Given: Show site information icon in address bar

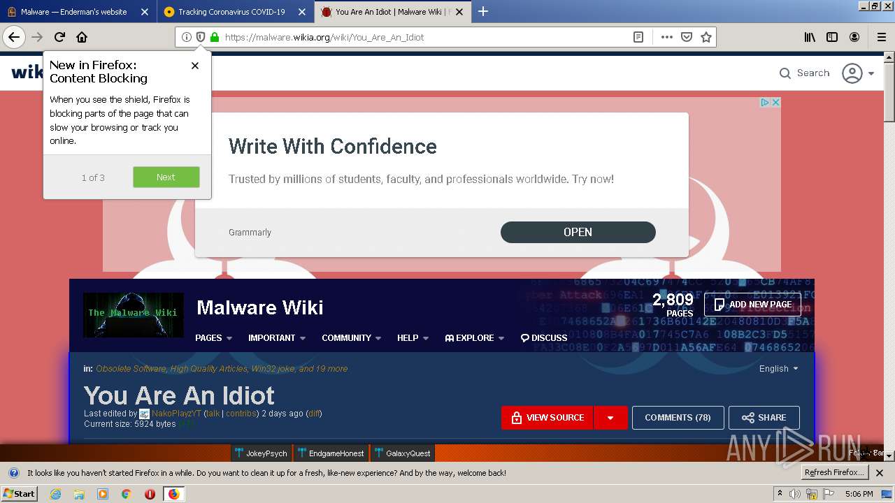Looking at the screenshot, I should point(187,37).
